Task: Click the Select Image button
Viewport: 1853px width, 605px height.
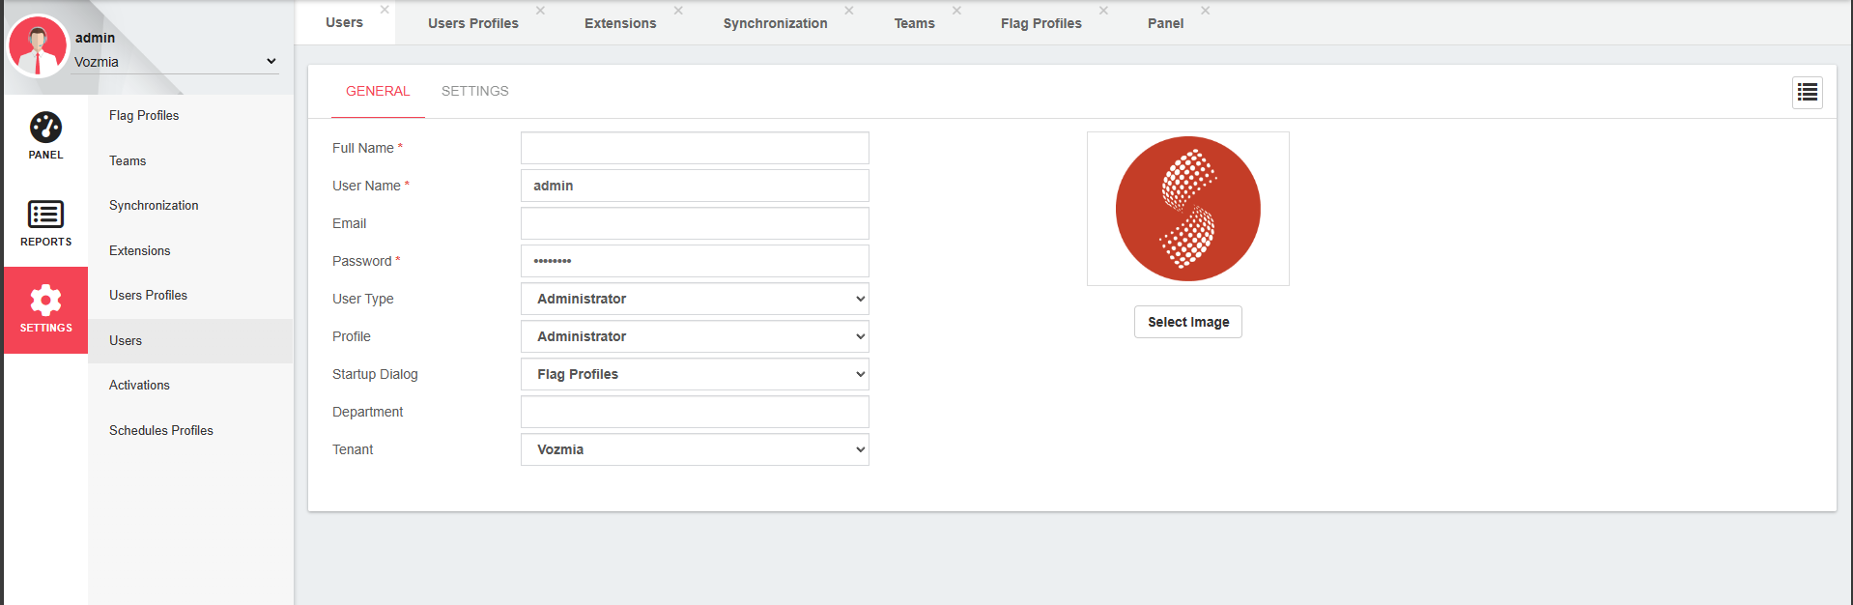Action: pyautogui.click(x=1187, y=322)
